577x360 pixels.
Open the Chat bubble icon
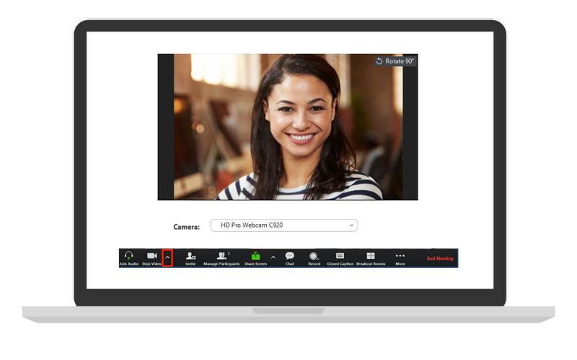pos(289,256)
